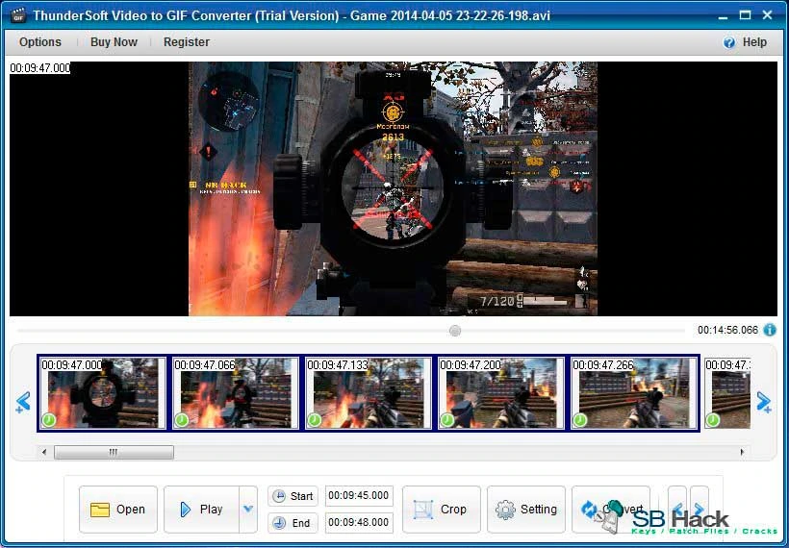789x548 pixels.
Task: Open the Options menu
Action: tap(39, 42)
